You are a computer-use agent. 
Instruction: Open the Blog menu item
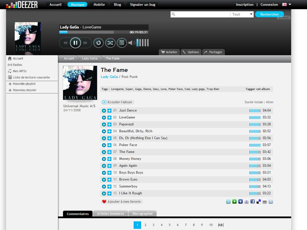[118, 5]
